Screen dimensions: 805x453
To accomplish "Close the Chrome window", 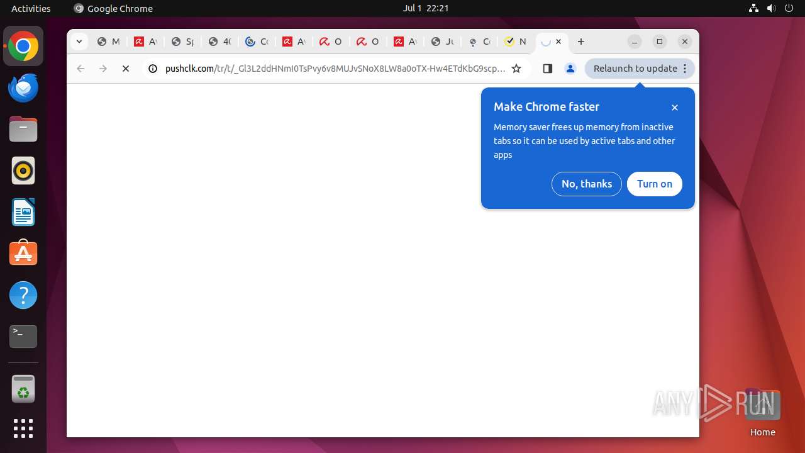I will click(x=685, y=42).
